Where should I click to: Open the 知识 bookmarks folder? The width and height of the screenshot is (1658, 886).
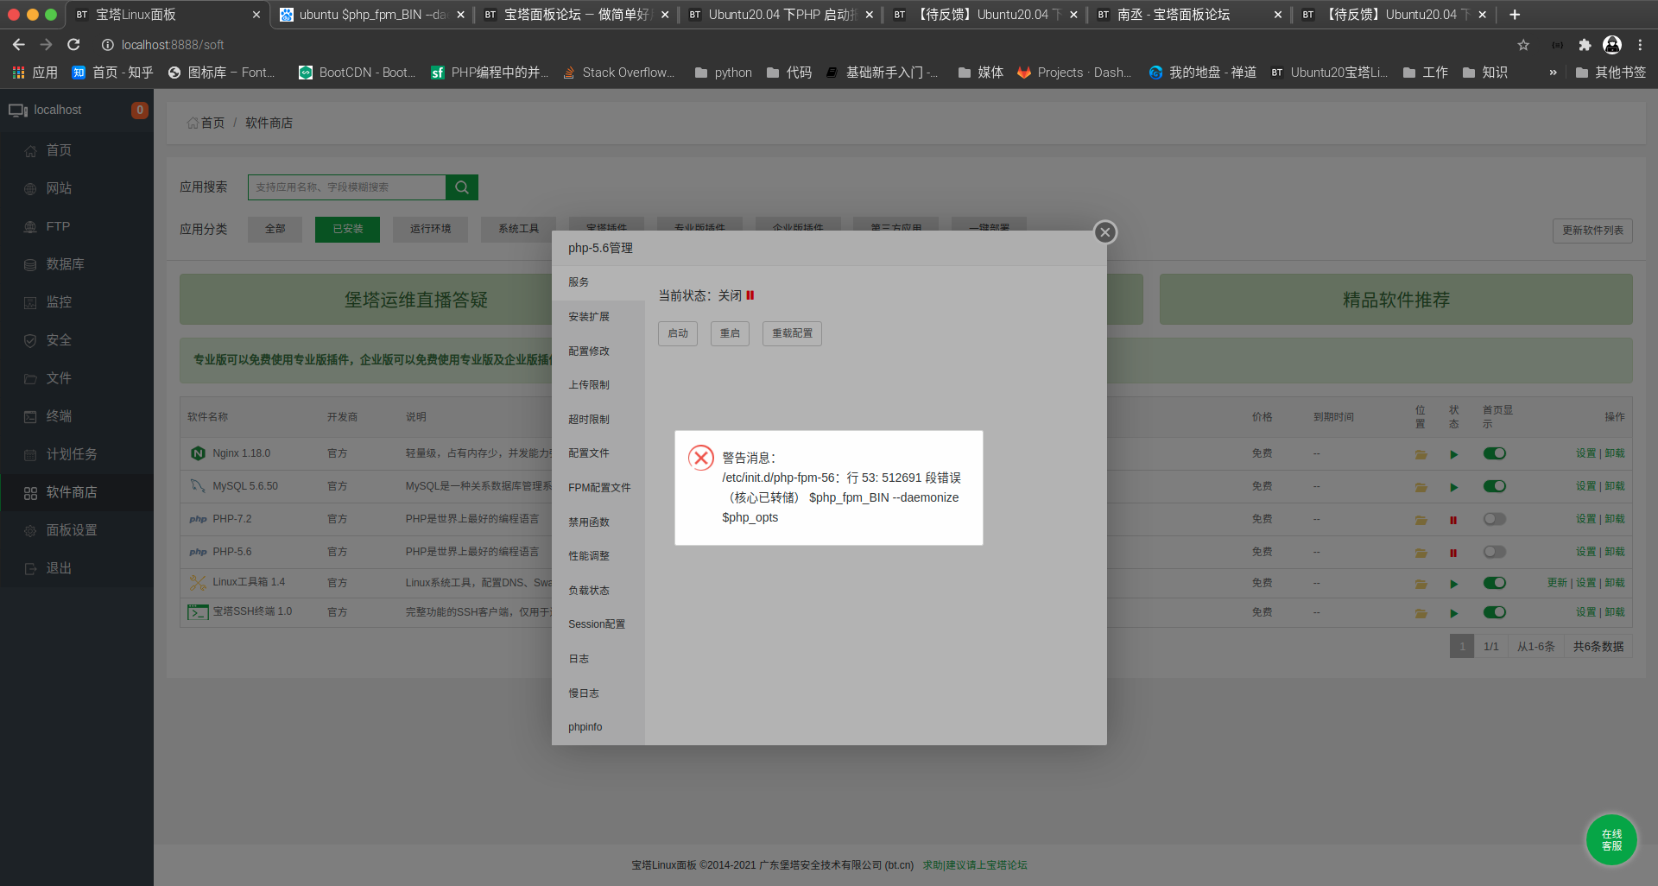pos(1485,73)
